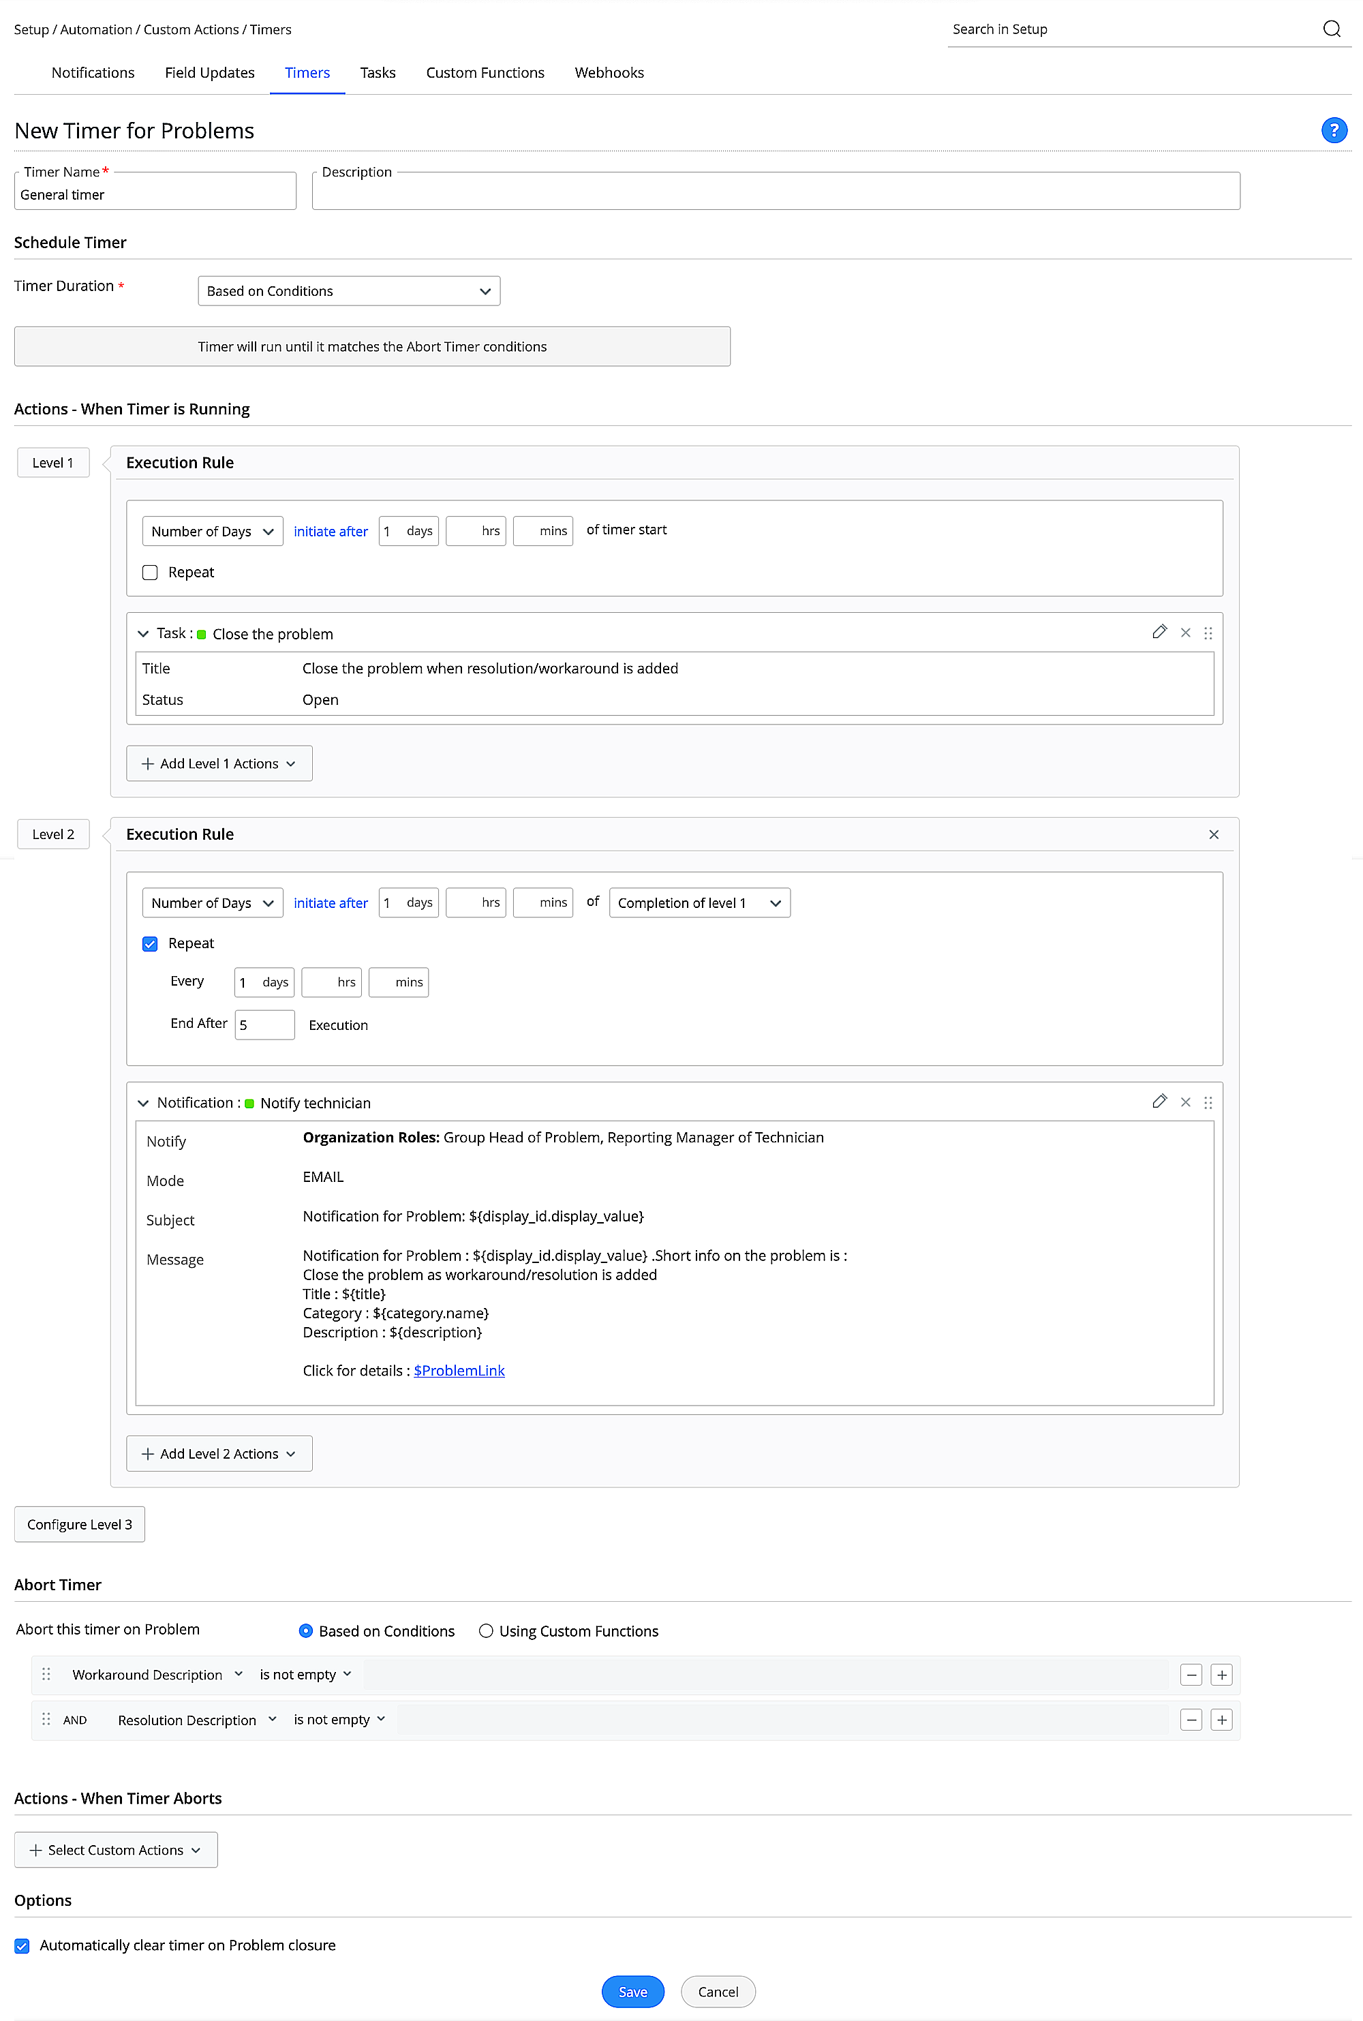The height and width of the screenshot is (2021, 1363).
Task: Collapse the Notification Notify technician section
Action: (143, 1103)
